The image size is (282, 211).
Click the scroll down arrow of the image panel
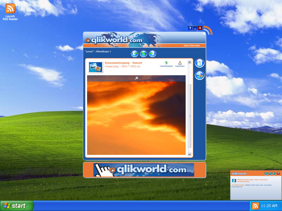190,154
